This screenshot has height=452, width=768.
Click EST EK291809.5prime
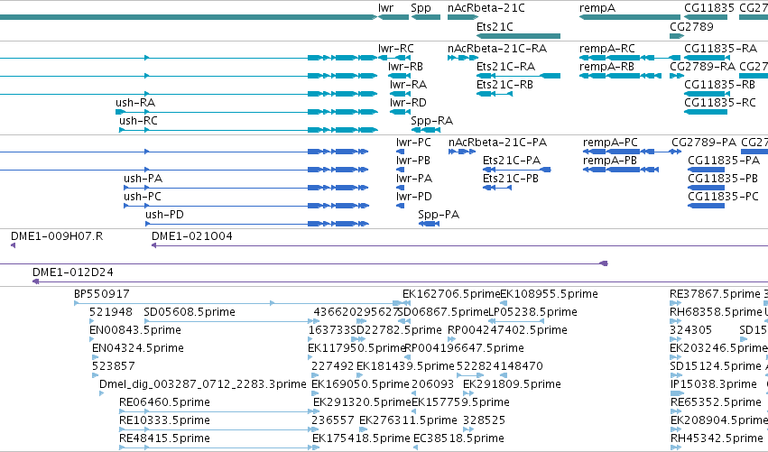512,384
